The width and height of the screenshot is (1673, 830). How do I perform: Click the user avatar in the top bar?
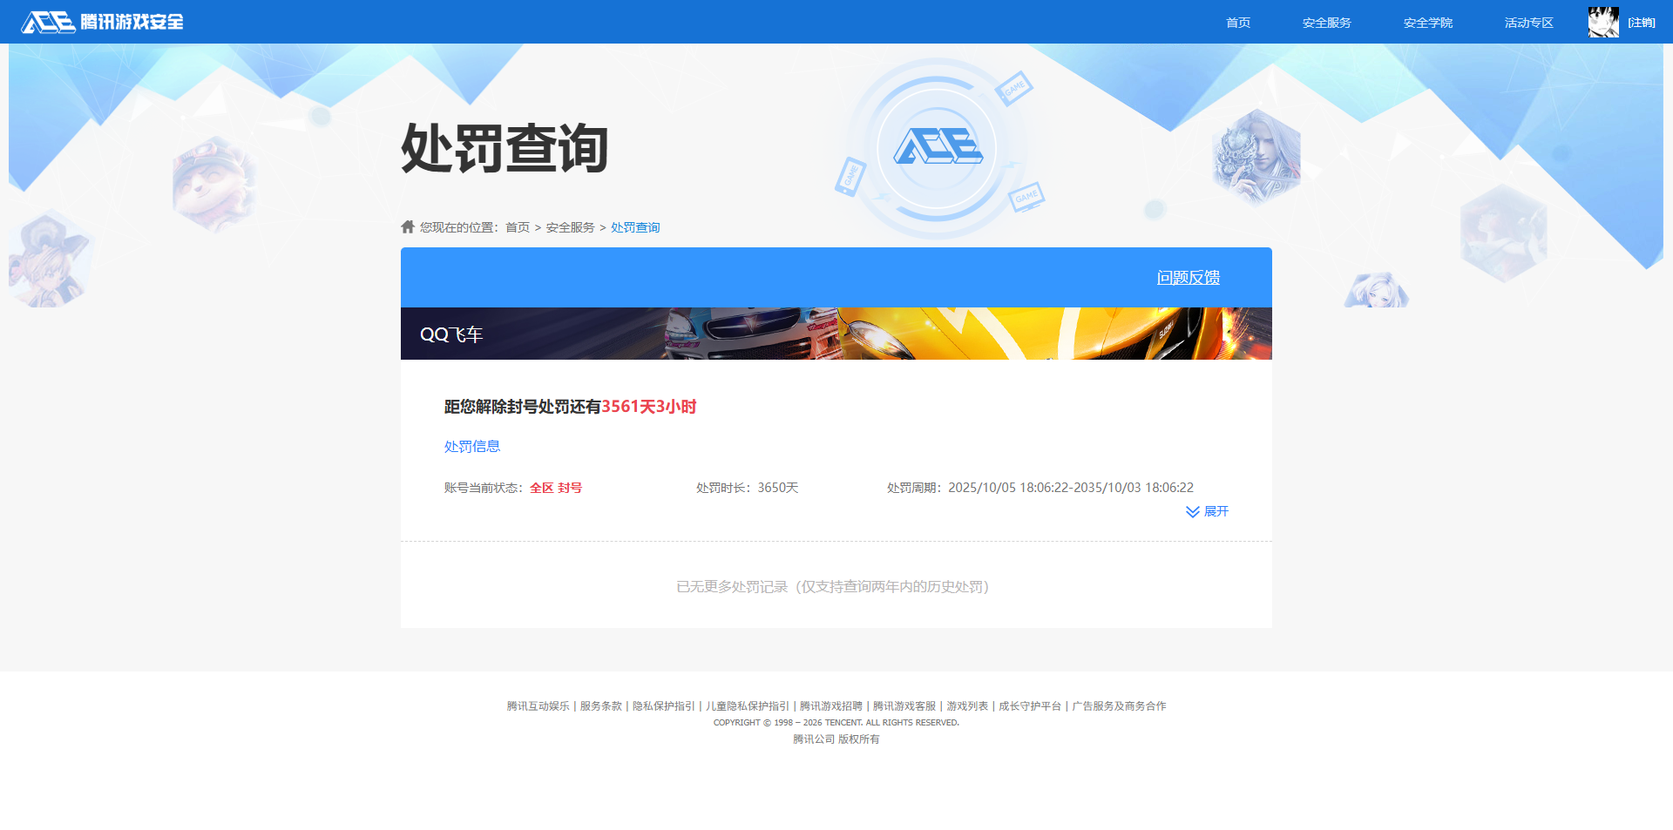1603,21
